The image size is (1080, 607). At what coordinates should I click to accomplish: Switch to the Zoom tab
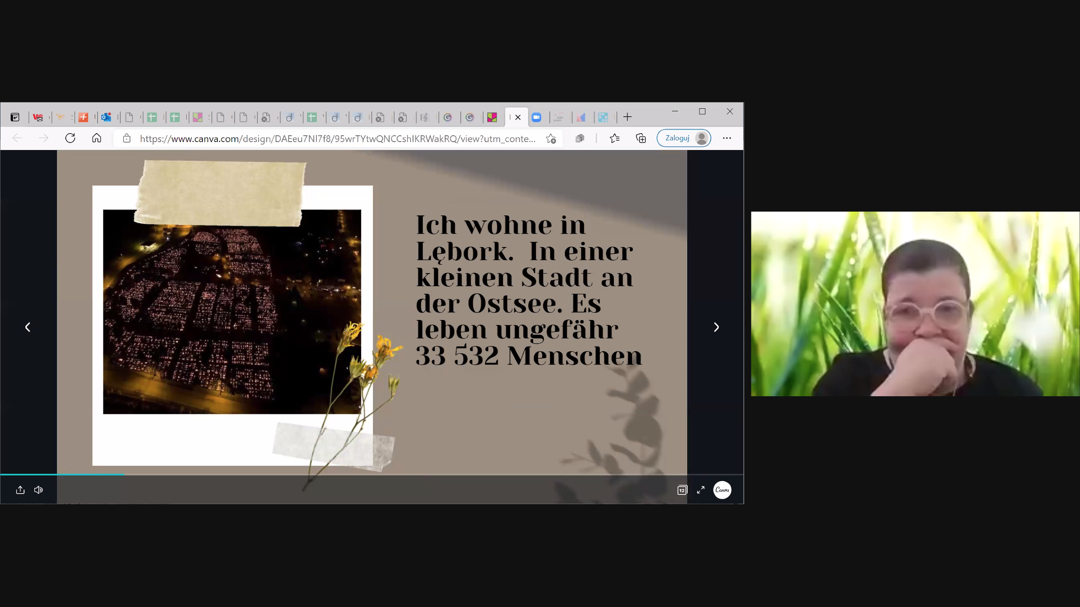[537, 117]
